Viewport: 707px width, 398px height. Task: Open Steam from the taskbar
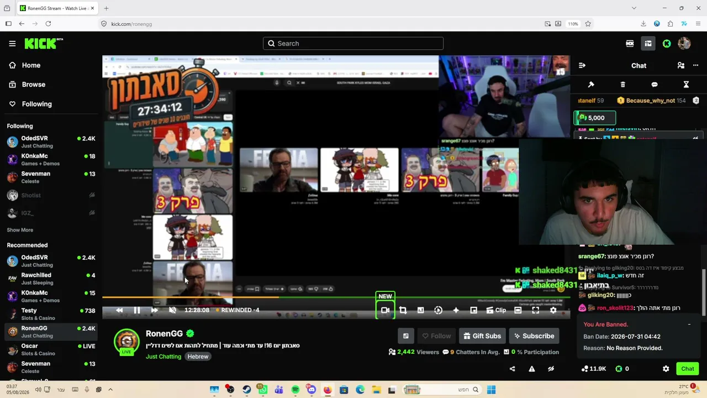coord(247,390)
